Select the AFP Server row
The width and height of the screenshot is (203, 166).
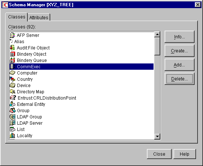coord(82,35)
